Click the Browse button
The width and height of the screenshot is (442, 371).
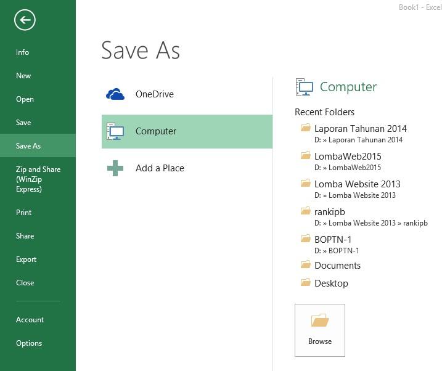(320, 330)
